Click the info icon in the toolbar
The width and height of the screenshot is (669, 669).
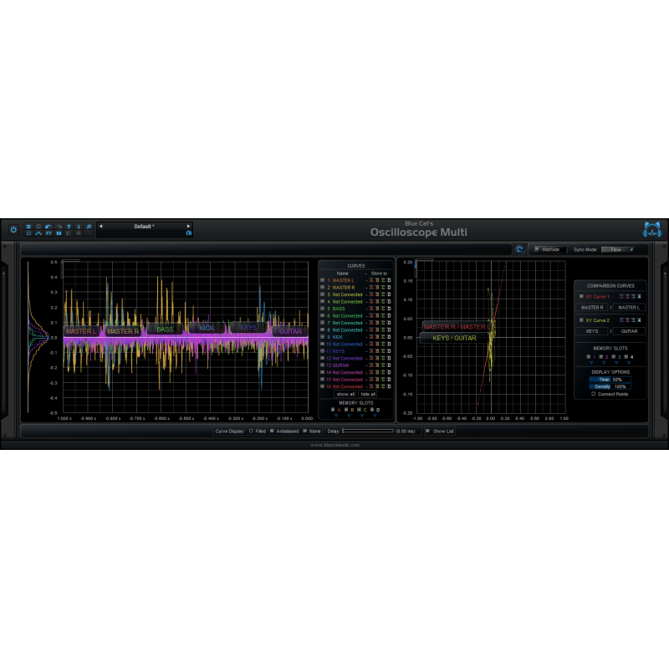78,227
